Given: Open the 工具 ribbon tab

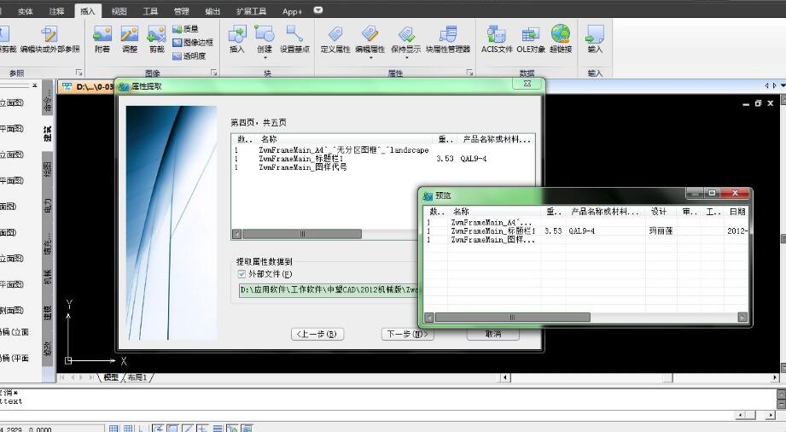Looking at the screenshot, I should [x=150, y=11].
